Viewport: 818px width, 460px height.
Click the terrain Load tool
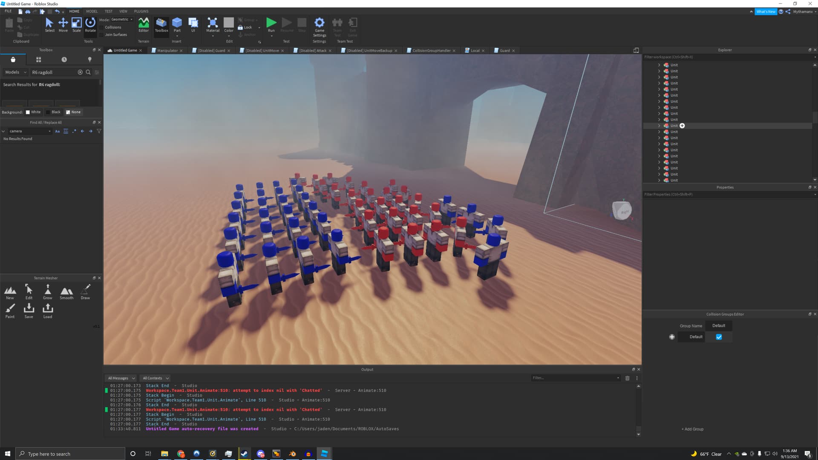point(48,311)
